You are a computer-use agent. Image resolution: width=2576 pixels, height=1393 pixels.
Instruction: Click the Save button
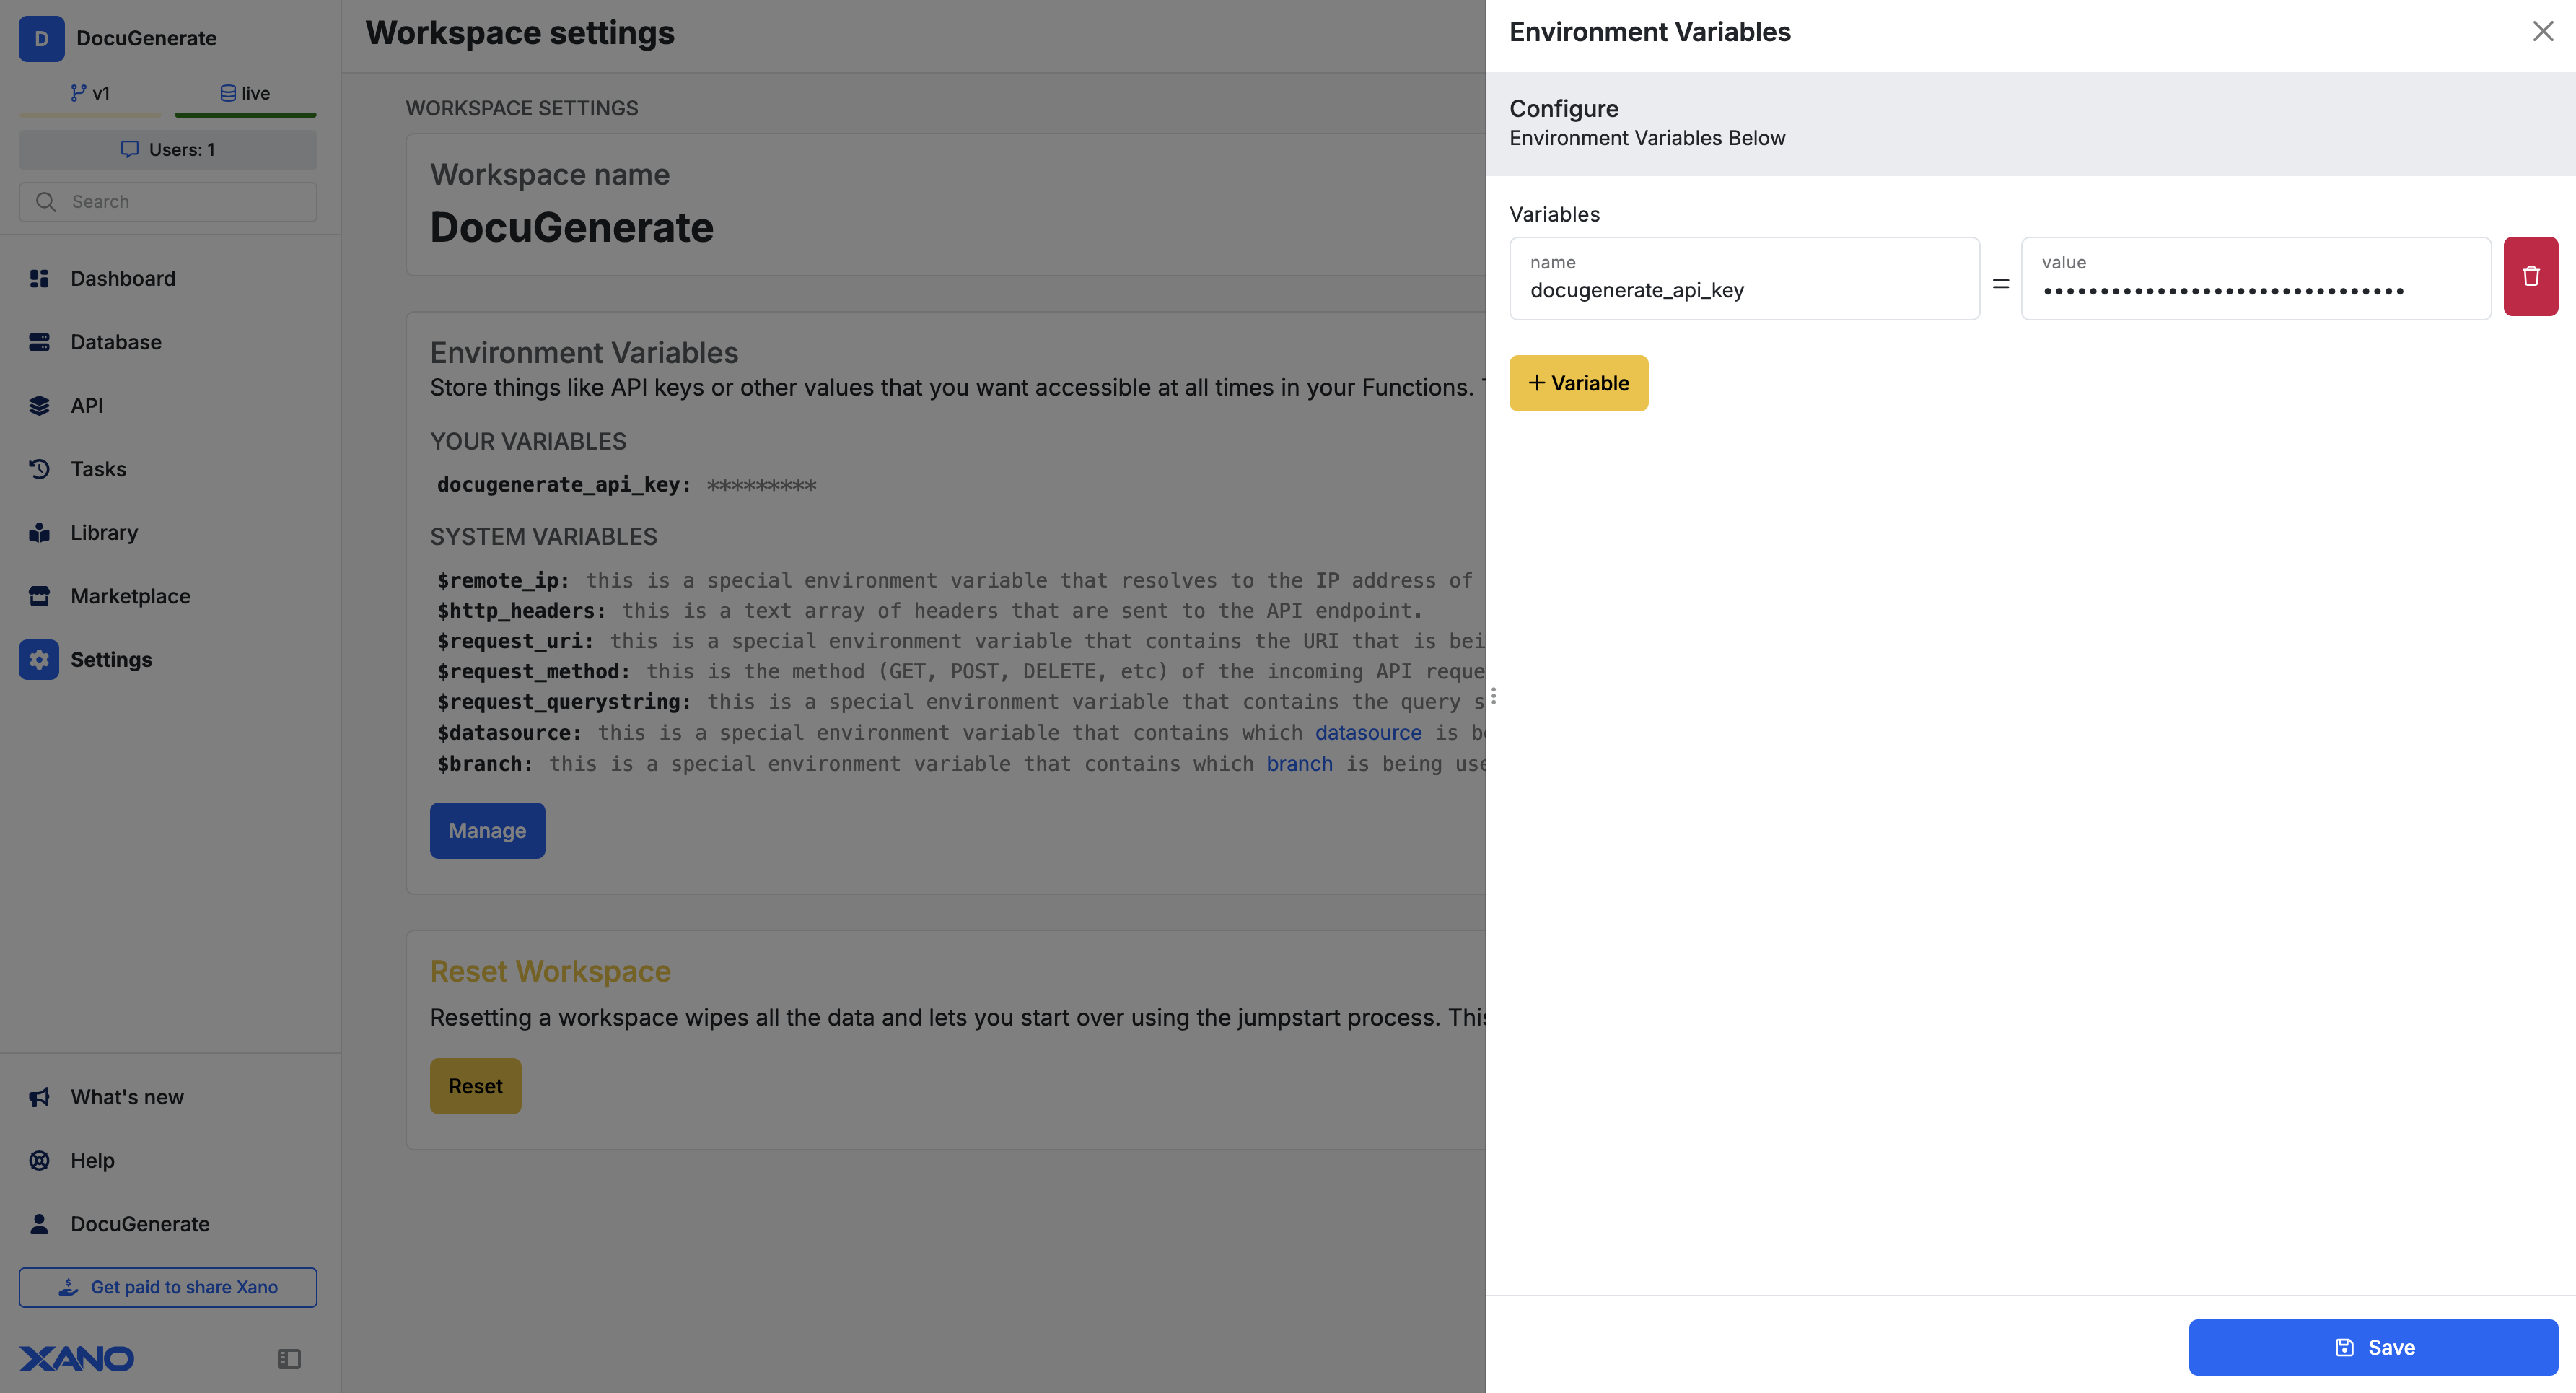pyautogui.click(x=2373, y=1347)
